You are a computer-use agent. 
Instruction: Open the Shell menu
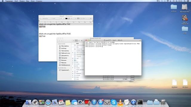coord(16,1)
